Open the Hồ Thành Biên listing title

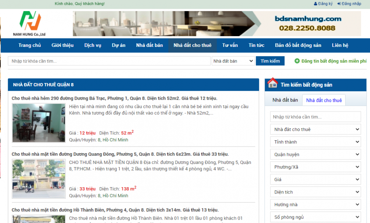pyautogui.click(x=115, y=210)
